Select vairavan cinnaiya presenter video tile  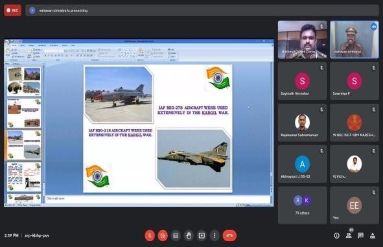click(x=354, y=40)
